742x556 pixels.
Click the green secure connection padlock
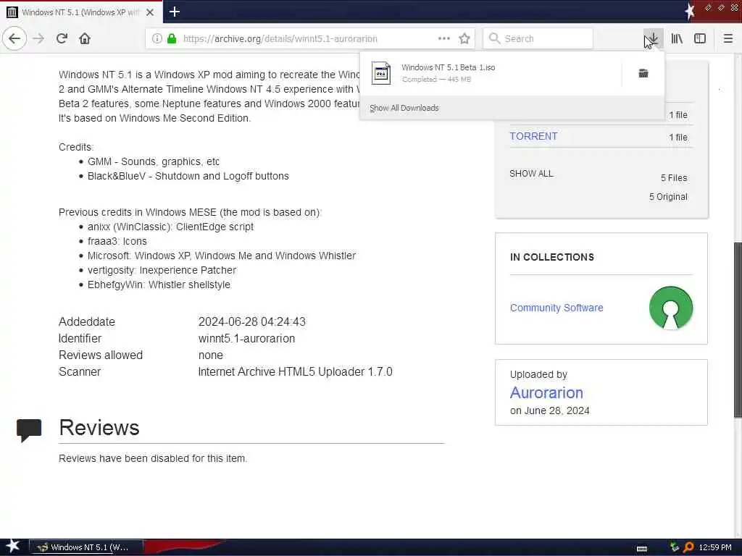(x=172, y=38)
